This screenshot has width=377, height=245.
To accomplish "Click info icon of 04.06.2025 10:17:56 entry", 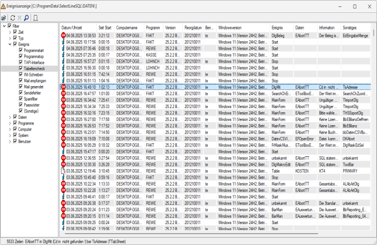I will 63,41.
